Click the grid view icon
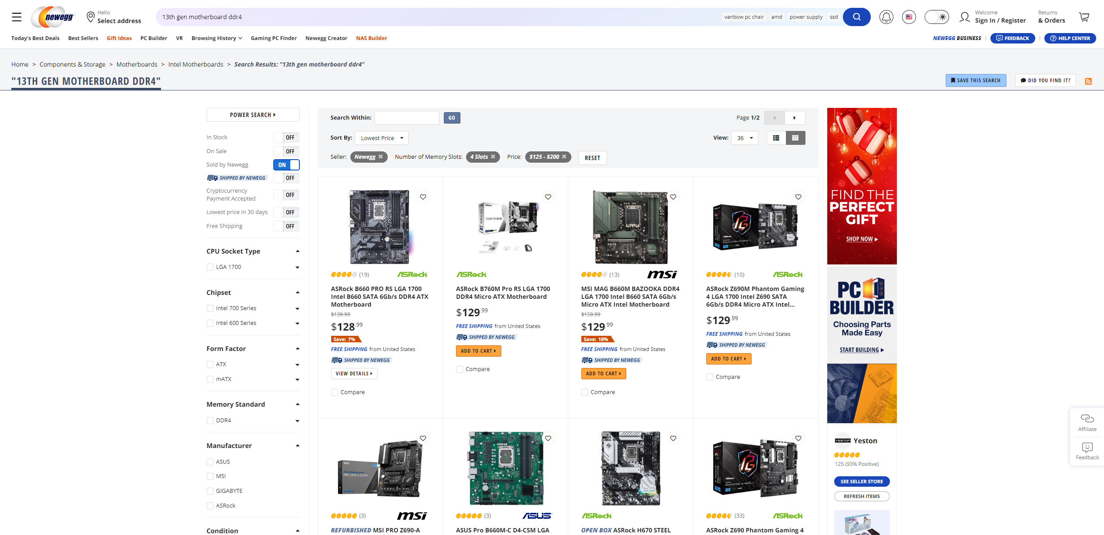1104x535 pixels. [x=795, y=138]
